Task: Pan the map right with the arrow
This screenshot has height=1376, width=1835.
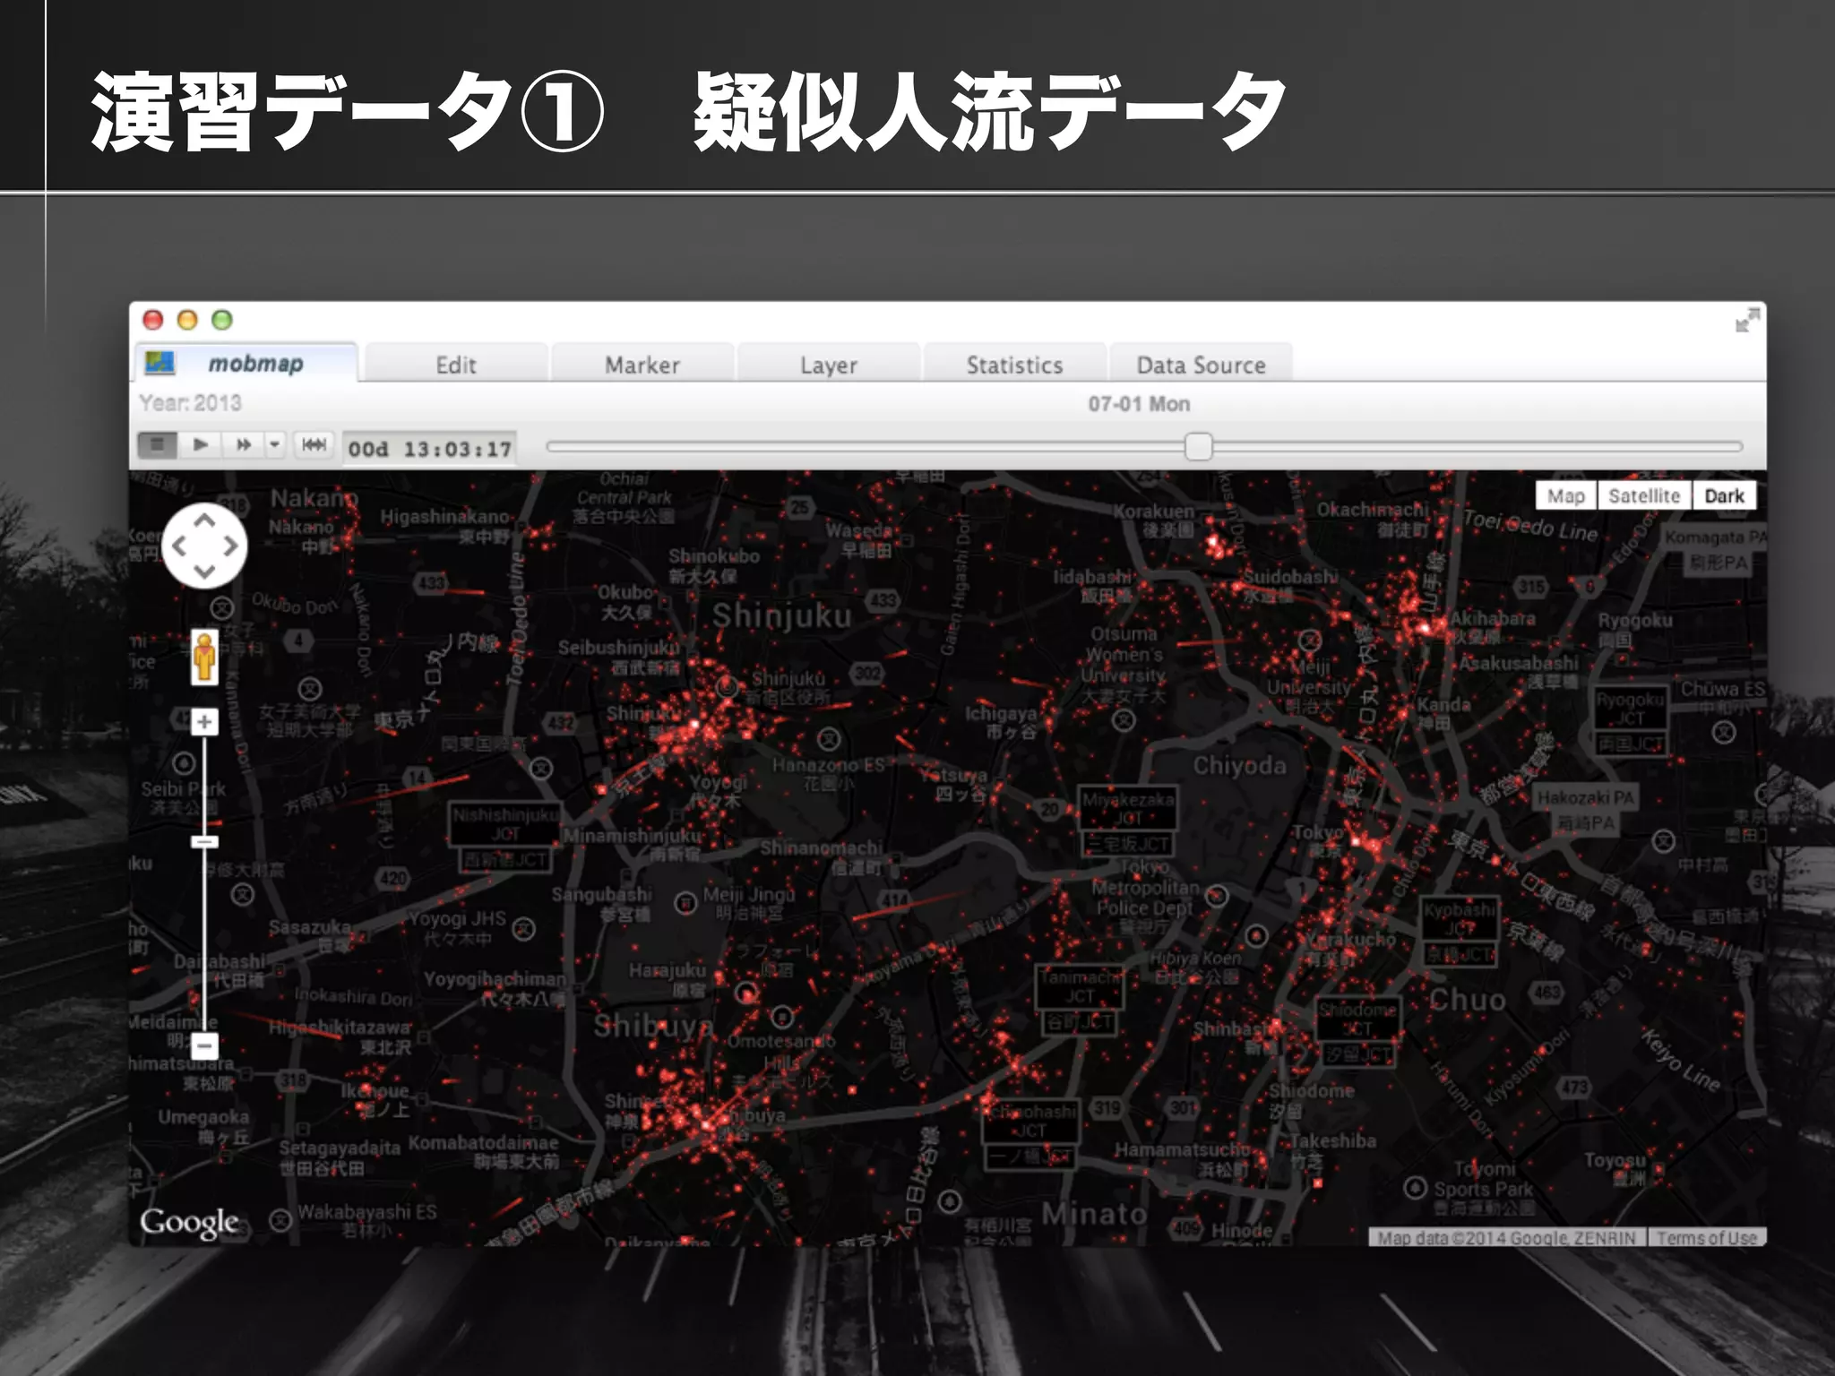Action: (x=232, y=546)
